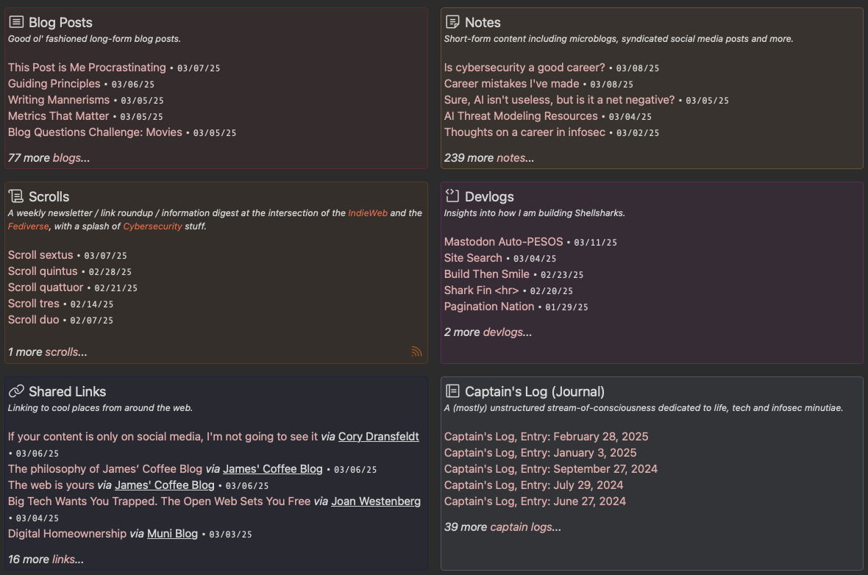This screenshot has width=868, height=575.
Task: Click the 'Shared Links' section heading
Action: click(67, 392)
